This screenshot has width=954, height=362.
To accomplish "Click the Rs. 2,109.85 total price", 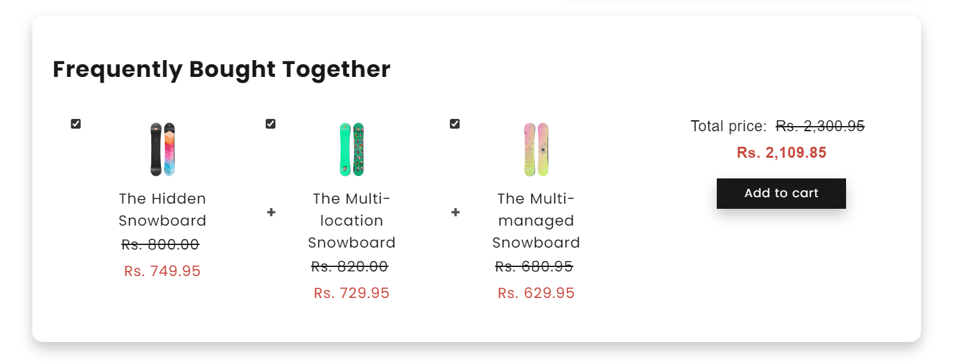I will pos(781,153).
